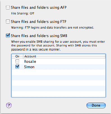Enable SMB sharing for Rosalie account
This screenshot has height=114, width=111.
(x=17, y=61)
